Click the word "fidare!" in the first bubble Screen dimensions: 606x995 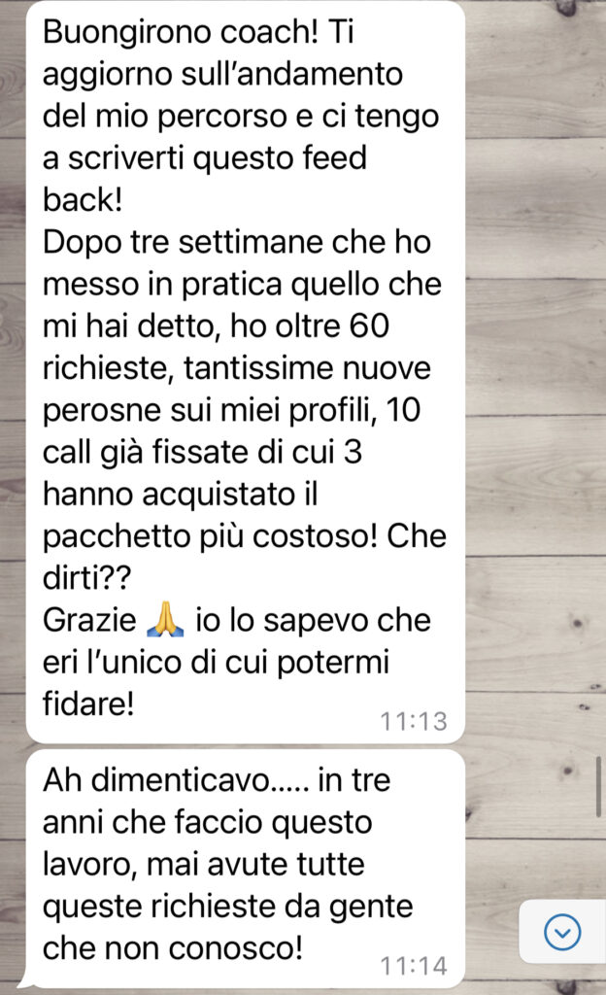click(x=88, y=703)
